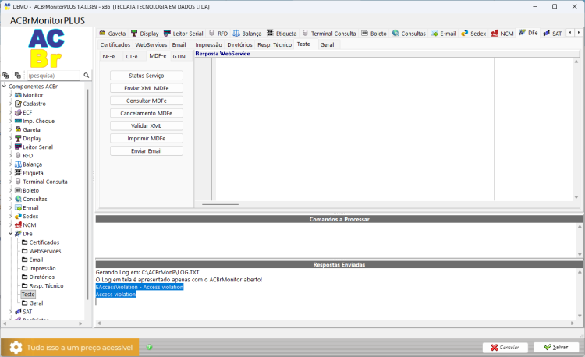The height and width of the screenshot is (357, 585).
Task: Click the Imp. Cheque icon in tree
Action: 18,121
